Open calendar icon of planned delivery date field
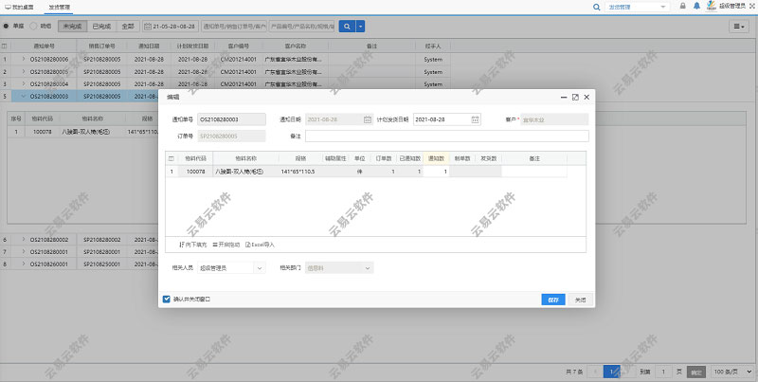This screenshot has height=382, width=758. (476, 119)
